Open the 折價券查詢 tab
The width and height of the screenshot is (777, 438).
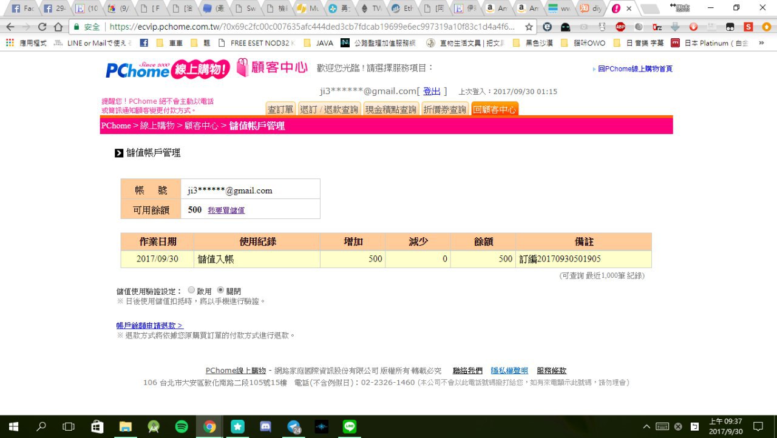[445, 109]
